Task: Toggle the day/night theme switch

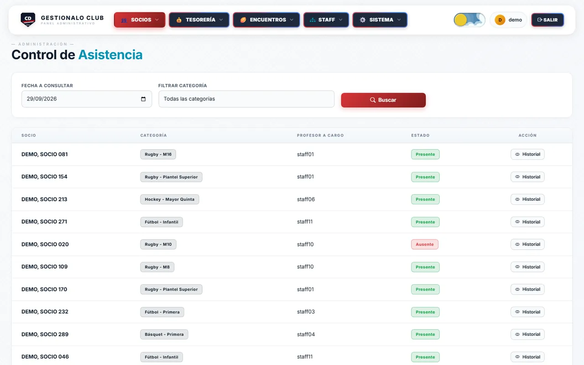Action: pyautogui.click(x=469, y=20)
